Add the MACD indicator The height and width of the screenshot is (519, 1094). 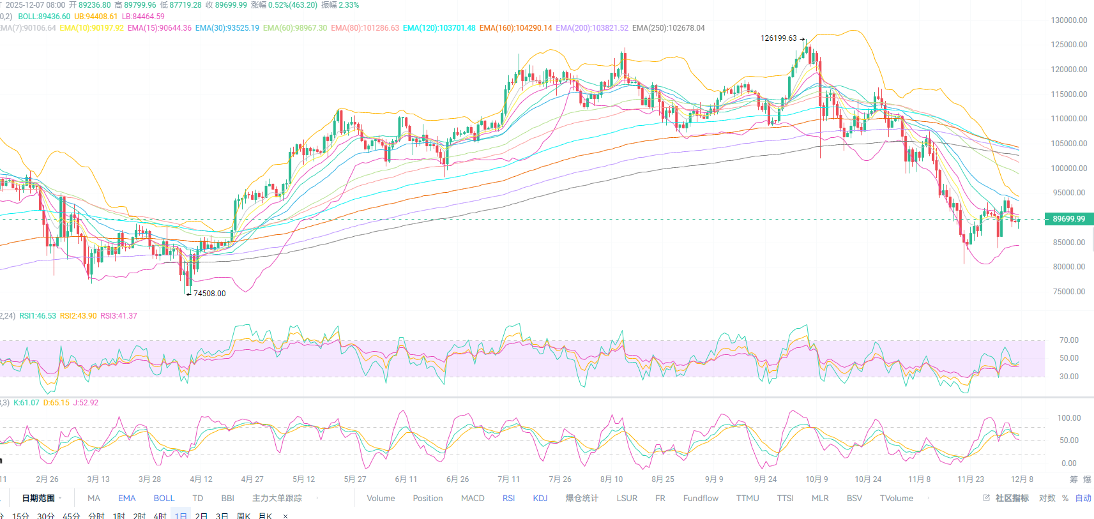473,498
